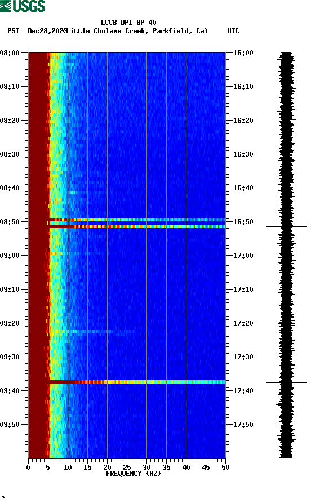Click the 08:10 PST time label
The image size is (311, 503).
click(x=10, y=87)
